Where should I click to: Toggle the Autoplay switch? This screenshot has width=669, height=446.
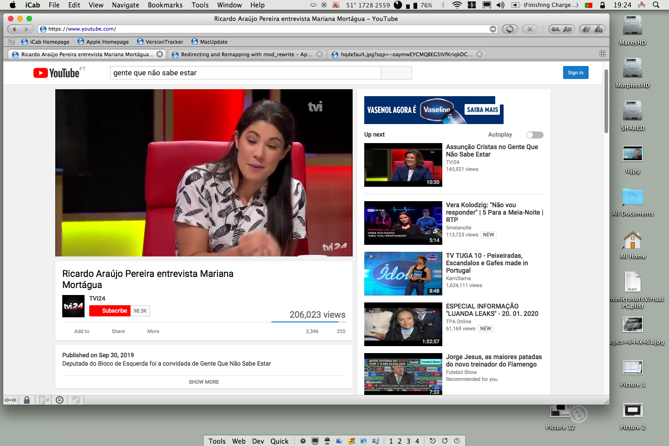coord(535,135)
